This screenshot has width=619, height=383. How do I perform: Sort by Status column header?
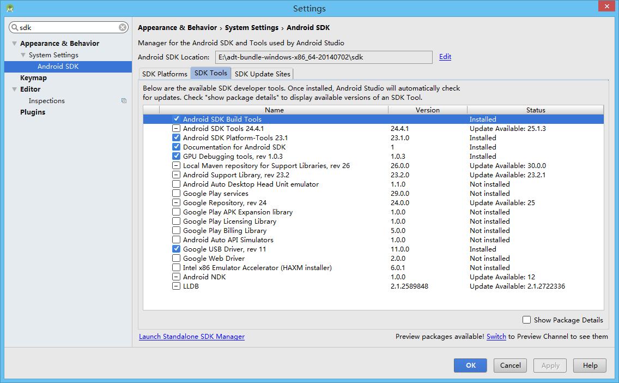pyautogui.click(x=535, y=110)
